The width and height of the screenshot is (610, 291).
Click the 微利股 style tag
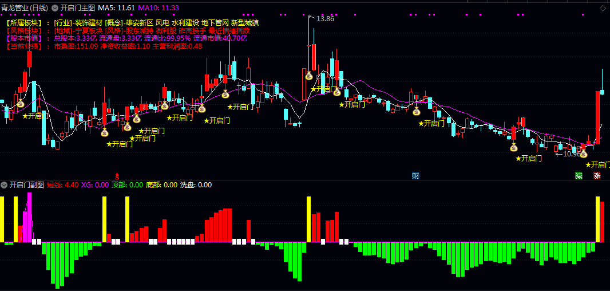[x=167, y=31]
